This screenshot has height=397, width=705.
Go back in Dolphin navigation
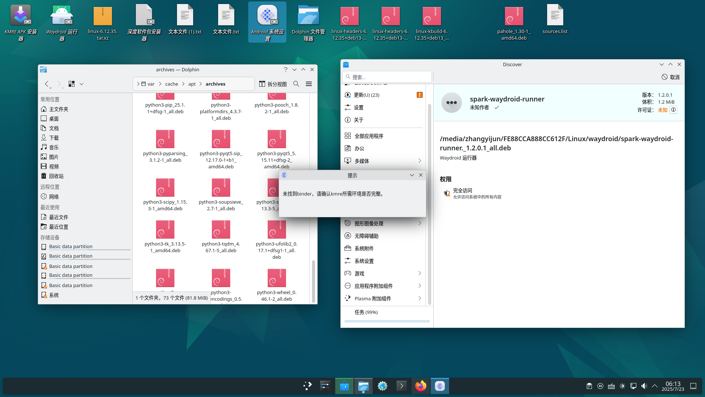(47, 84)
